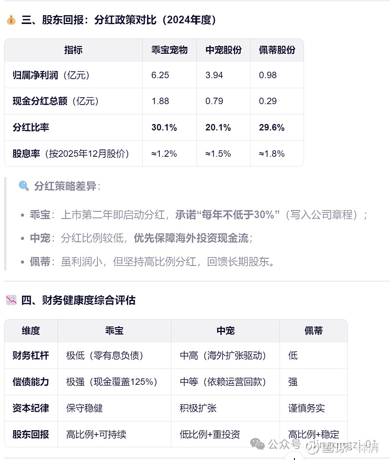Click the 维度 header in the second table

[31, 331]
